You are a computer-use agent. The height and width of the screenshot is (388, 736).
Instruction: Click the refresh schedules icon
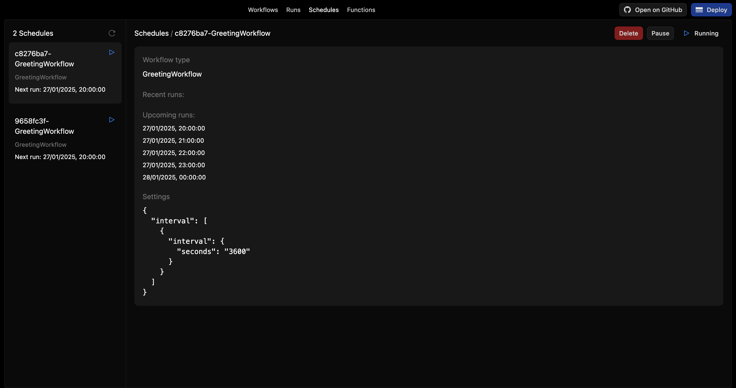[x=112, y=33]
